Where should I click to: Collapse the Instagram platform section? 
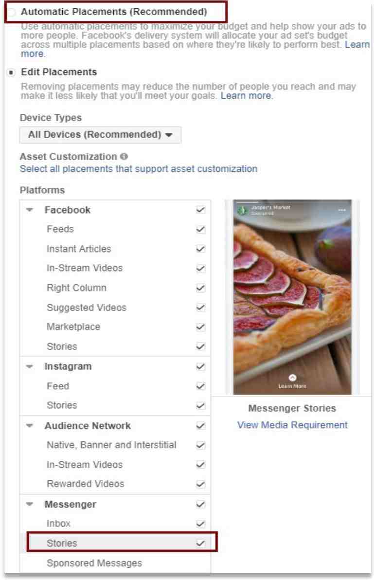[30, 367]
